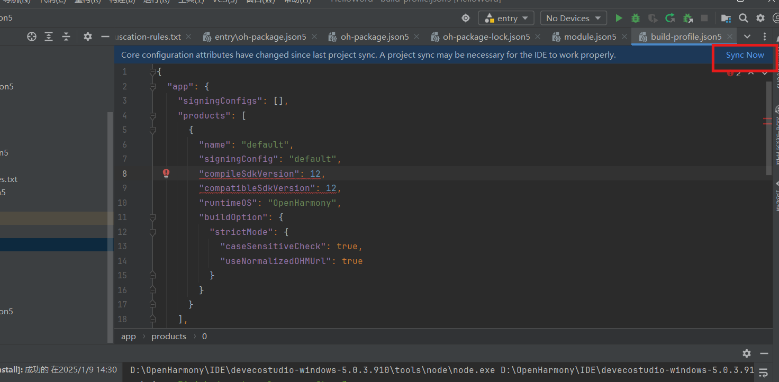Viewport: 779px width, 382px height.
Task: Show hidden editor tabs list chevron
Action: click(747, 37)
